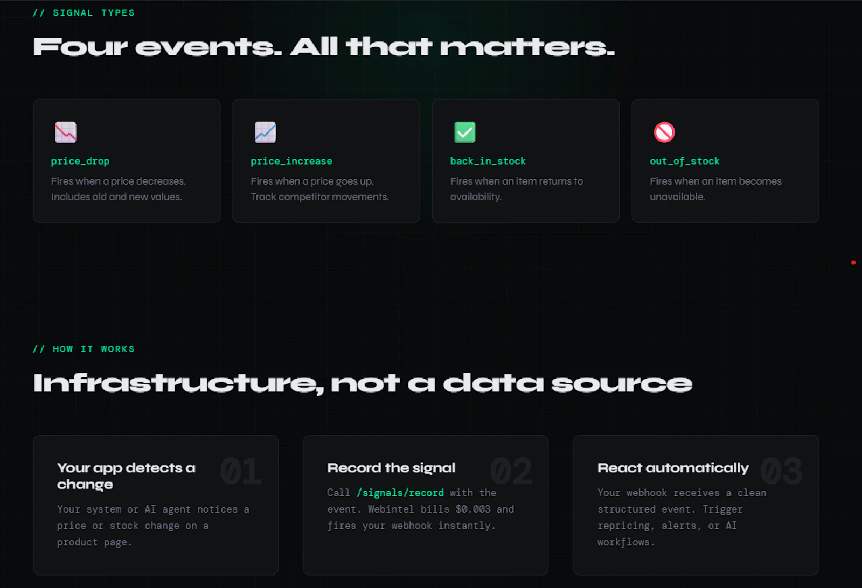Click 'Webintel bills $0.003' text line
The height and width of the screenshot is (588, 862).
[429, 509]
